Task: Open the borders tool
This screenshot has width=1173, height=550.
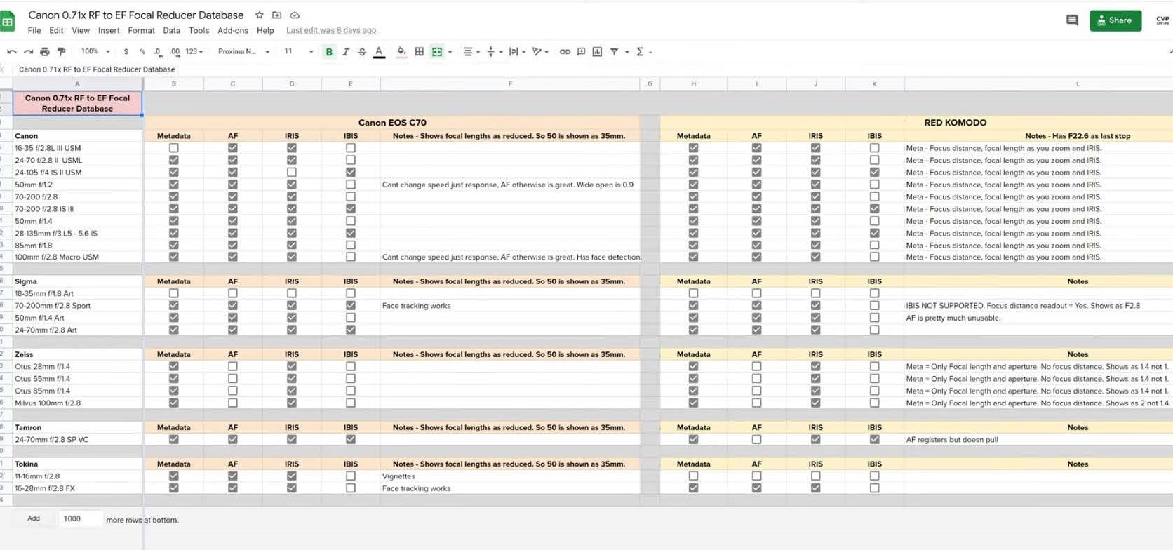Action: [x=420, y=52]
